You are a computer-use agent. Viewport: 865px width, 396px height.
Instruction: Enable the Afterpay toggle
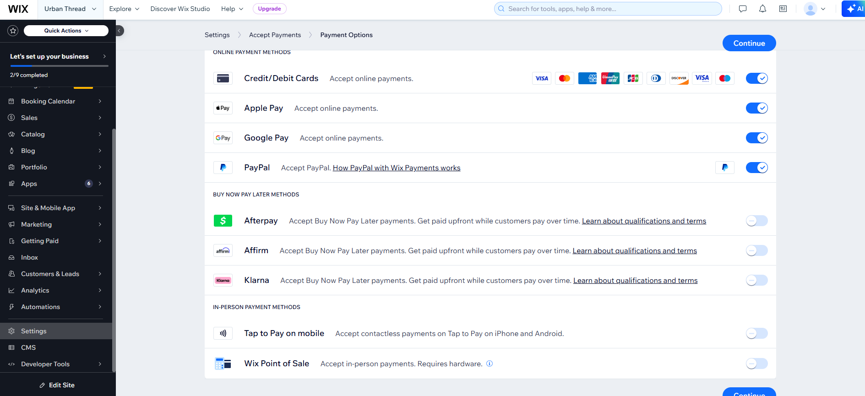click(x=757, y=221)
